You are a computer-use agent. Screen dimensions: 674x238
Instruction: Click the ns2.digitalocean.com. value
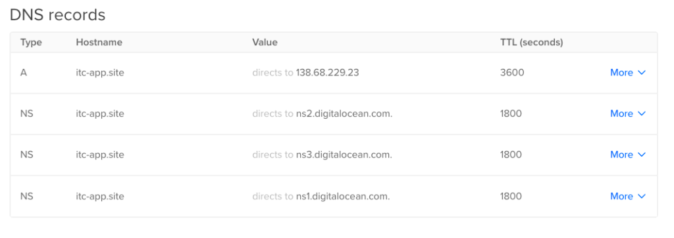pyautogui.click(x=344, y=113)
